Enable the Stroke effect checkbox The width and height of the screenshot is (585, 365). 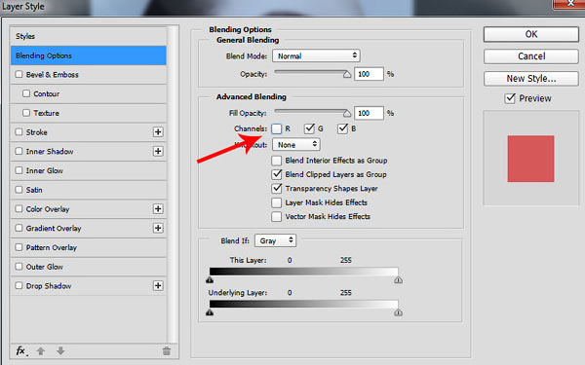tap(19, 131)
